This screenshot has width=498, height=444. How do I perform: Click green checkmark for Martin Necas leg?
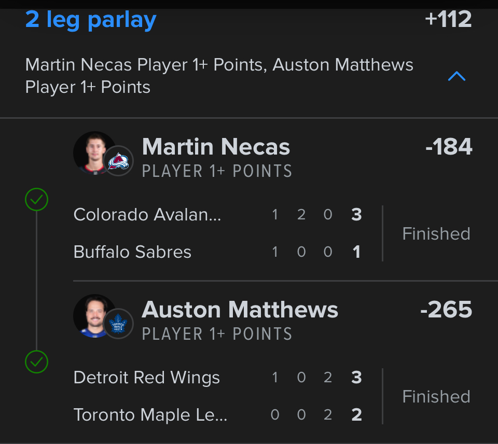37,199
